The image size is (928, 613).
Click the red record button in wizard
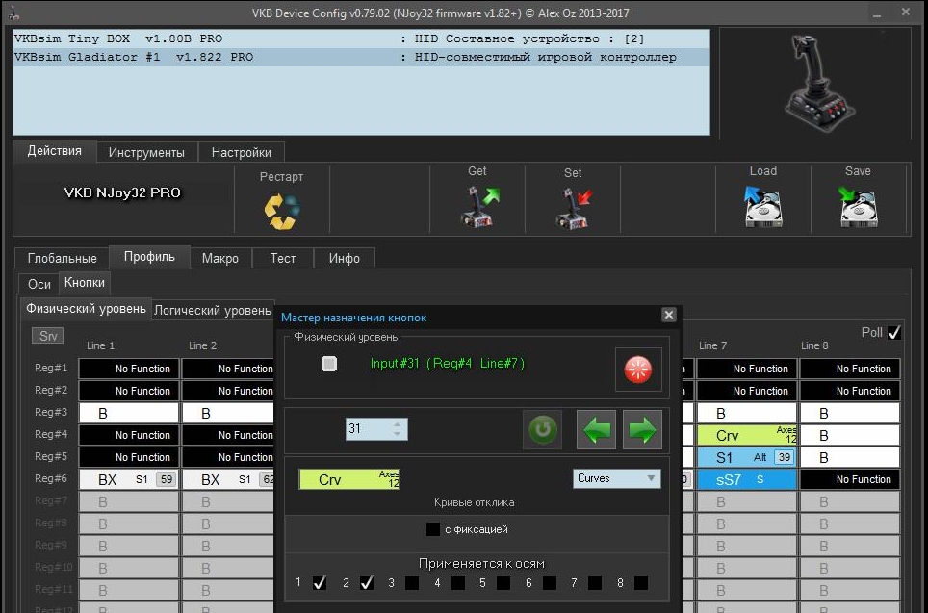[638, 370]
